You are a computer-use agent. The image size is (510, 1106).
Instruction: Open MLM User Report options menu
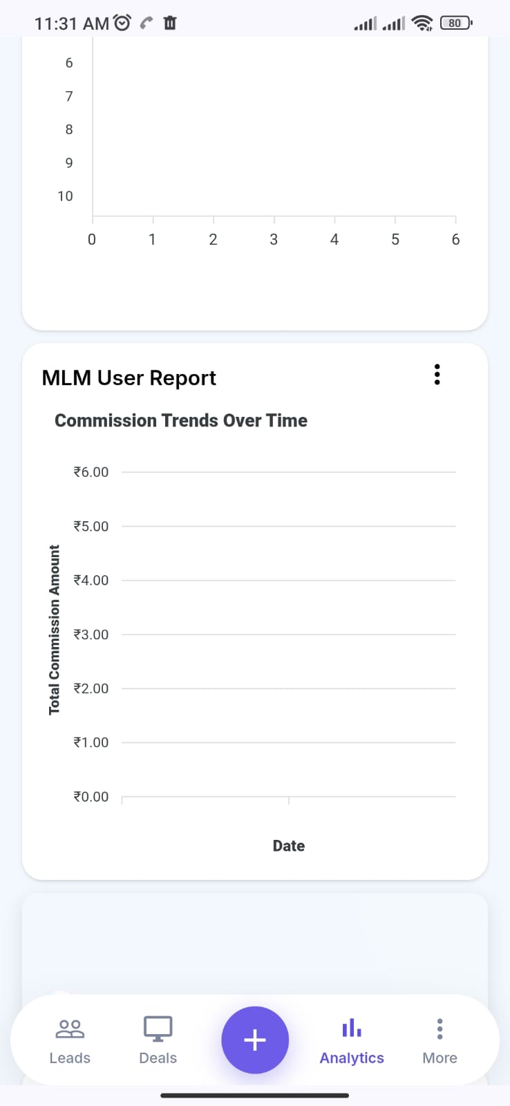click(x=437, y=375)
